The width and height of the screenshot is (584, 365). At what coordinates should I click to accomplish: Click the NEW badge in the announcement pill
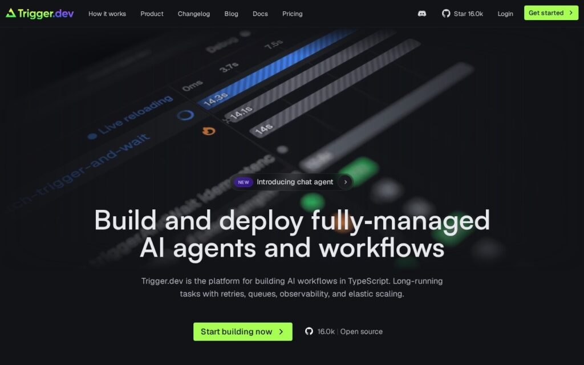pos(243,182)
